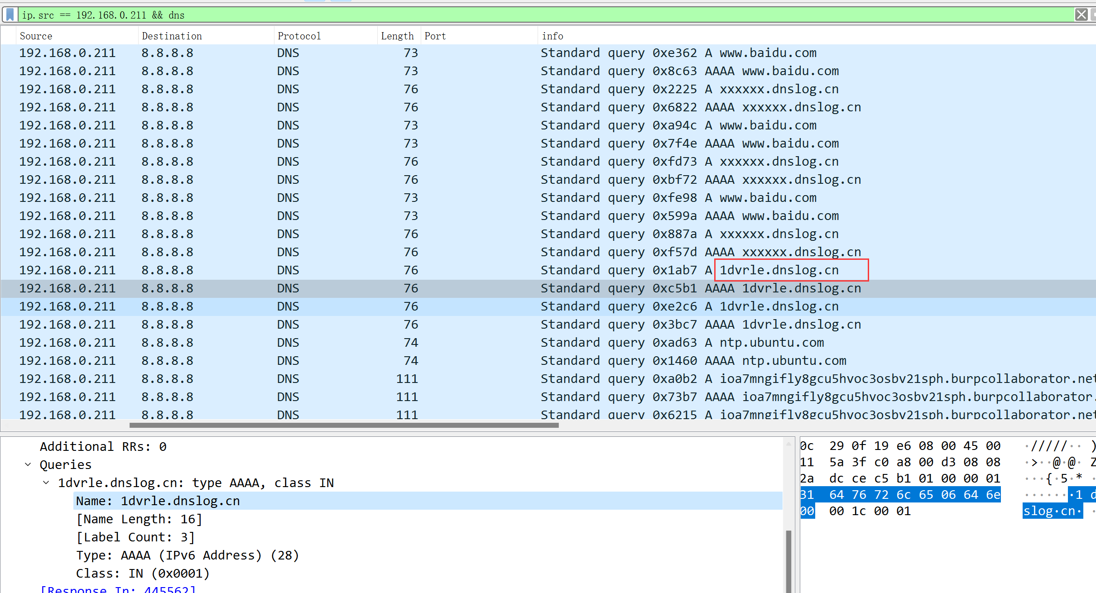The image size is (1096, 593).
Task: Click hex byte 45 in first bytes row
Action: [x=971, y=446]
